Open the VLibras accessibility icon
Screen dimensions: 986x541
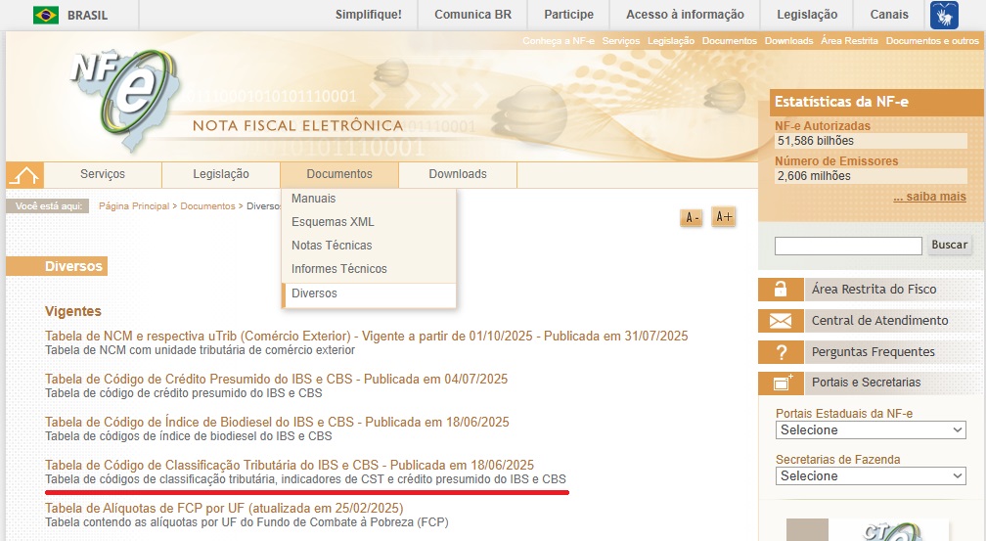[x=944, y=15]
